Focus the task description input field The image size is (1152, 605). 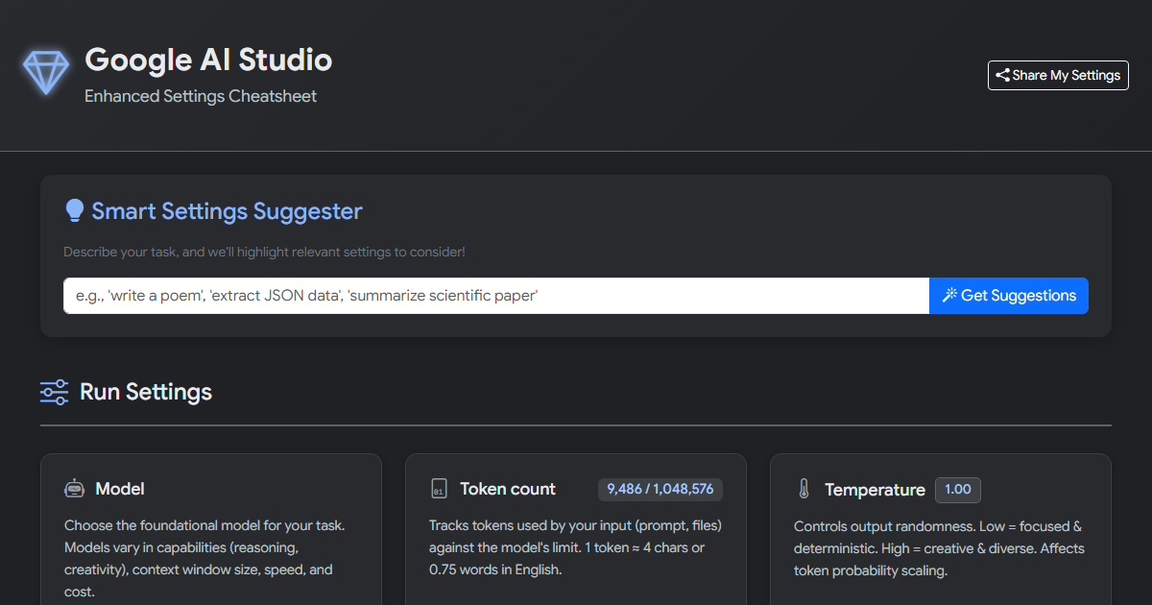pos(496,296)
